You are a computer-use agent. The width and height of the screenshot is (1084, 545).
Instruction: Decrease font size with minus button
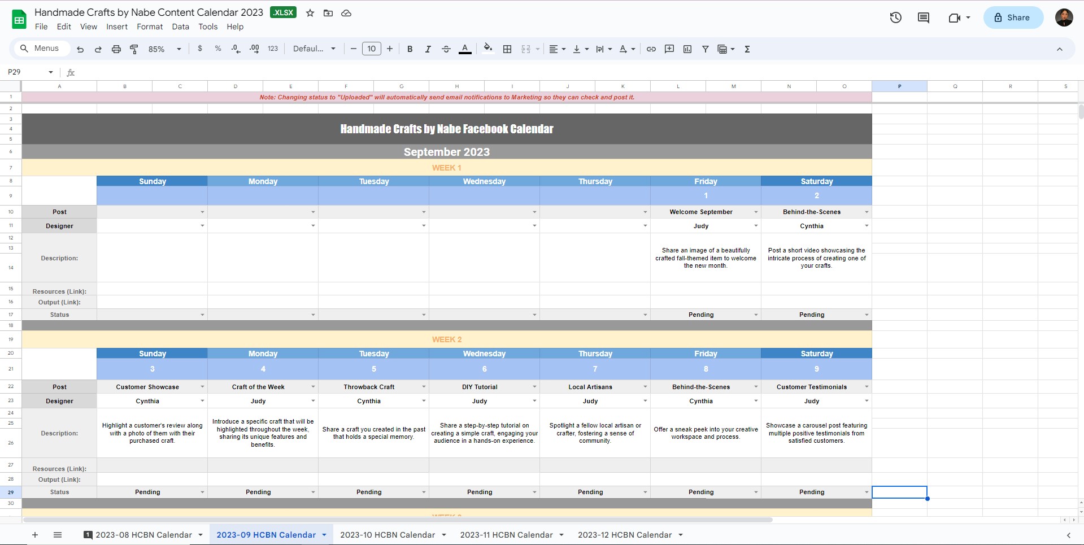point(354,49)
